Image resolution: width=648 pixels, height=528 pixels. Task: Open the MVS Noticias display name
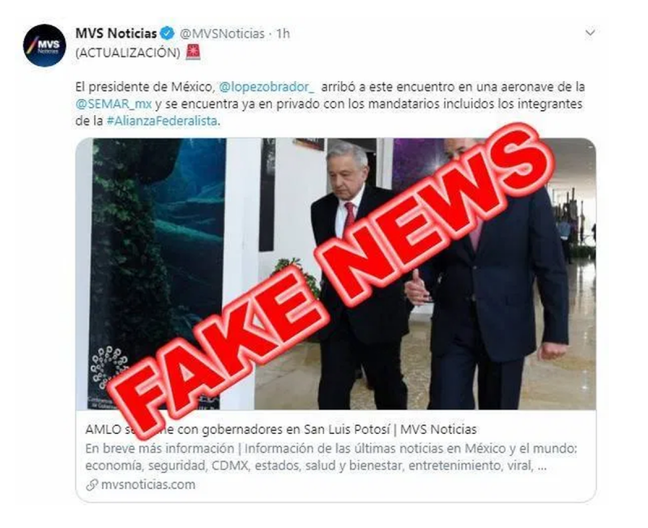[x=116, y=33]
